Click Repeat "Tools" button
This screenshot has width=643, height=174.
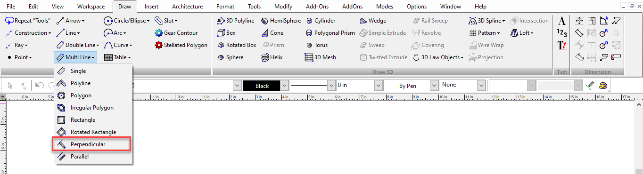28,21
